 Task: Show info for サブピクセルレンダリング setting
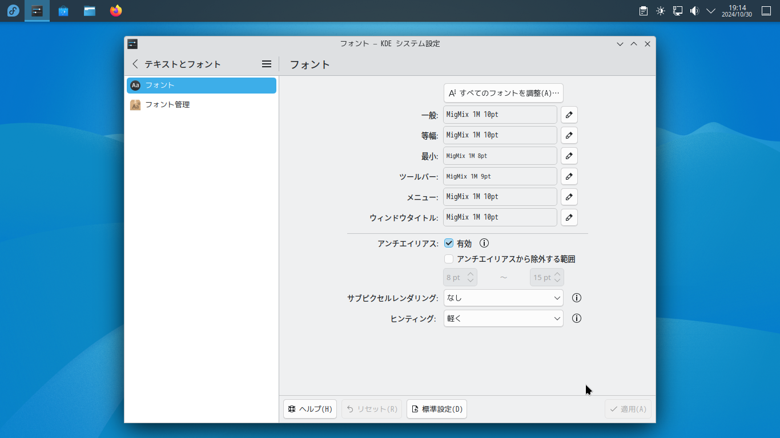click(577, 298)
